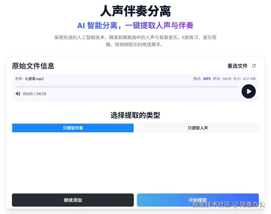Image resolution: width=271 pixels, height=214 pixels.
Task: Click the round play button icon
Action: [x=248, y=91]
